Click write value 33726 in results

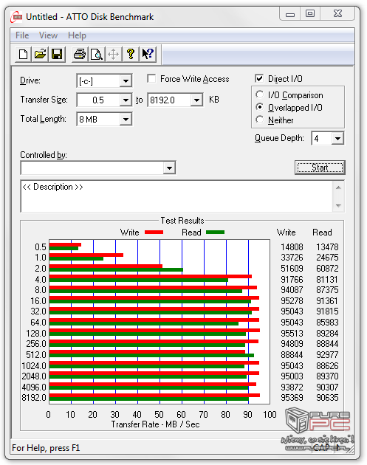(292, 258)
